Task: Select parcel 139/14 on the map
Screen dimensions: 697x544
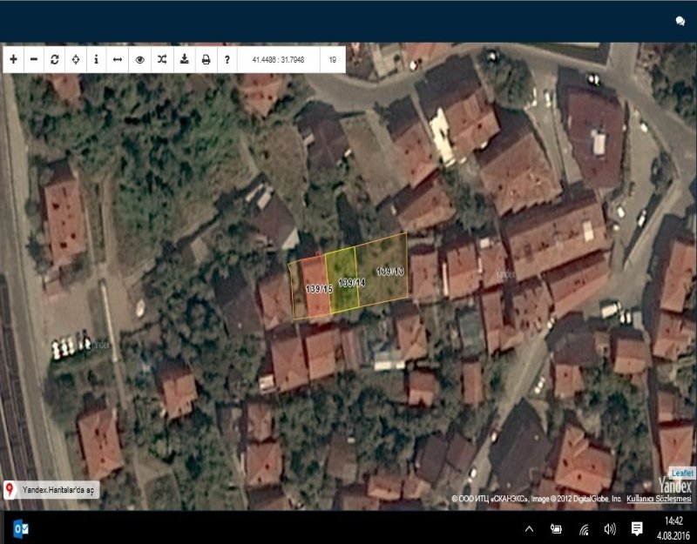Action: [x=349, y=283]
